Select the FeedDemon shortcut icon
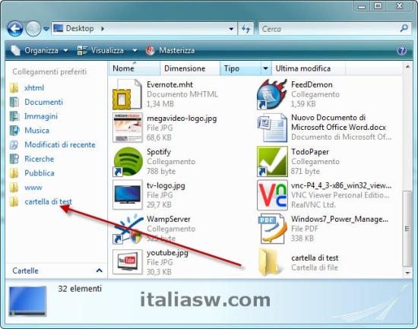 click(x=272, y=94)
